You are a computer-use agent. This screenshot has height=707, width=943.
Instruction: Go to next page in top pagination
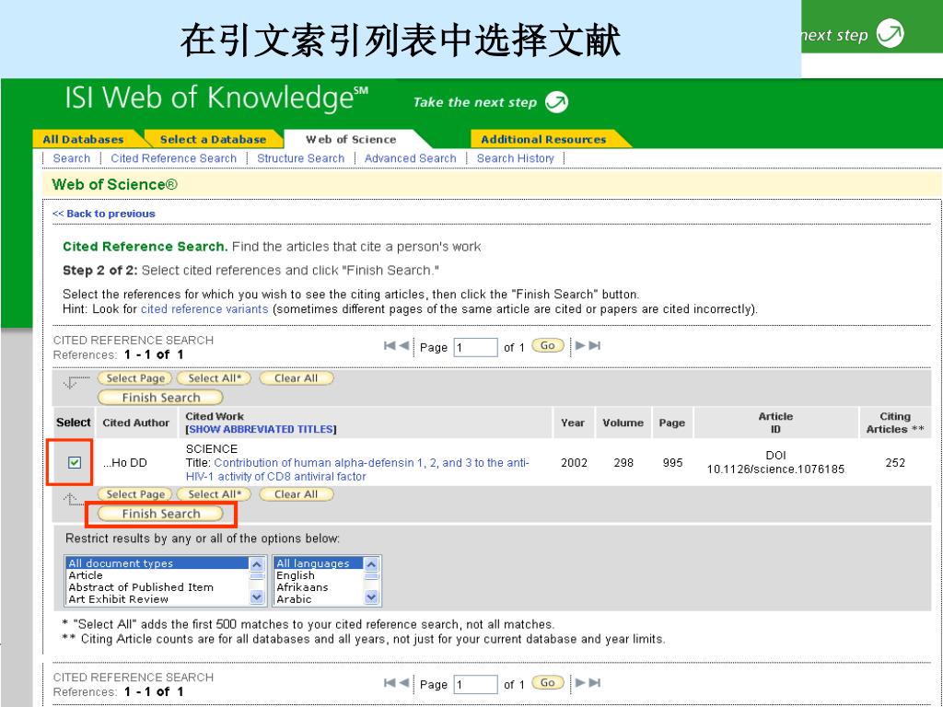[581, 346]
